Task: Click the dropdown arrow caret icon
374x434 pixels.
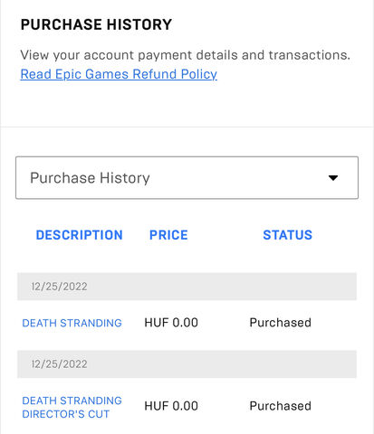Action: click(333, 178)
